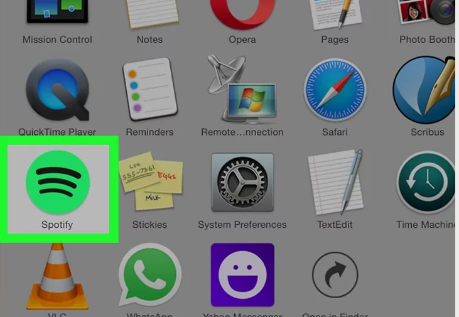Open Remote Desktop Connection
Screen dimensions: 459x317
pyautogui.click(x=242, y=90)
